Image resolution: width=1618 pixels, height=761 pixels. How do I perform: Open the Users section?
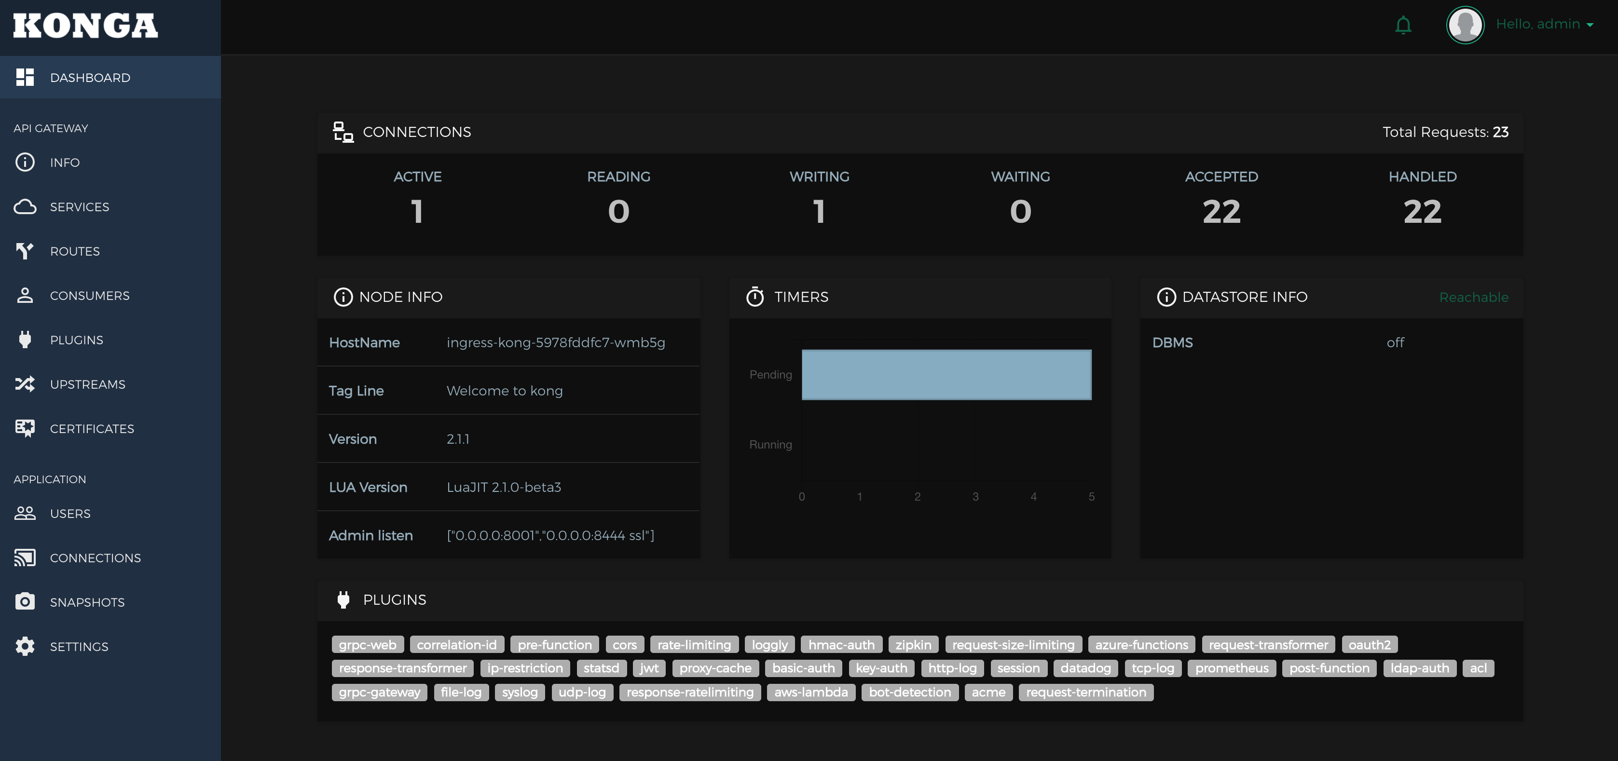pos(70,514)
